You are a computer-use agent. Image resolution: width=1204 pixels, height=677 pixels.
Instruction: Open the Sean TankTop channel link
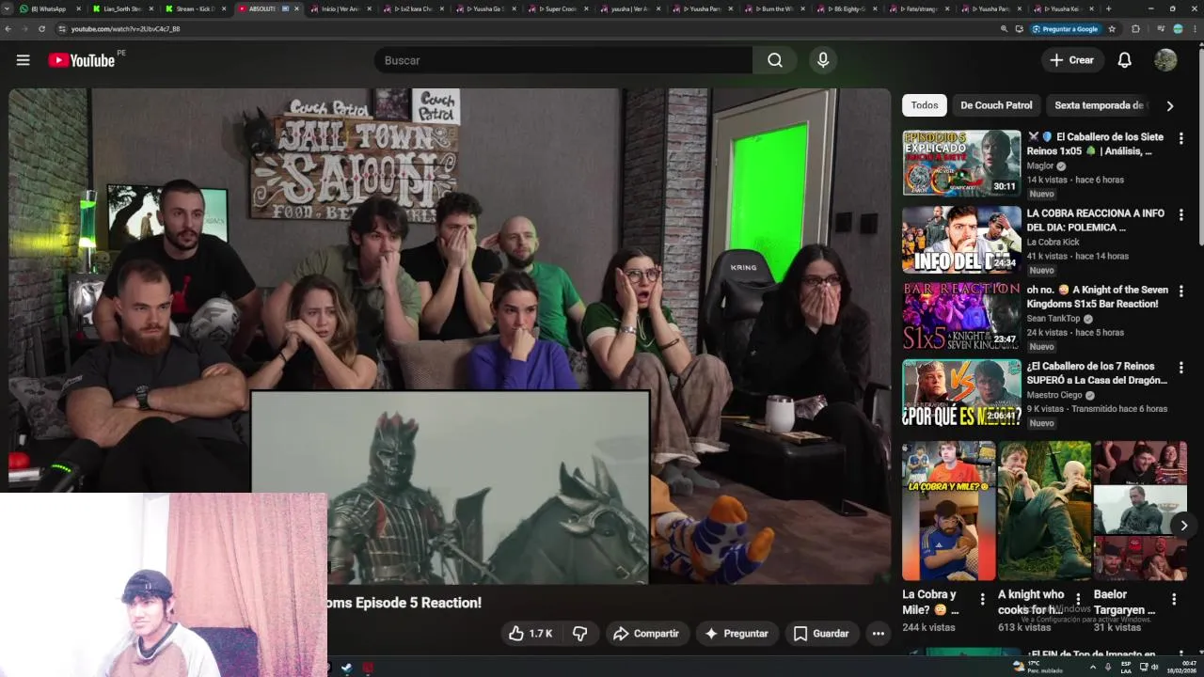(1053, 318)
